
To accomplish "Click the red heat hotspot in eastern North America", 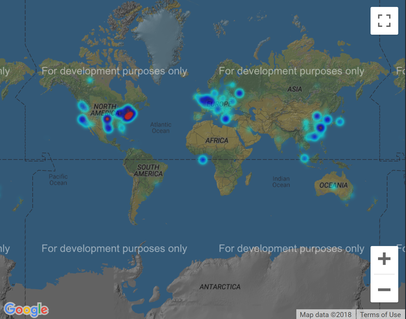I will (x=129, y=115).
